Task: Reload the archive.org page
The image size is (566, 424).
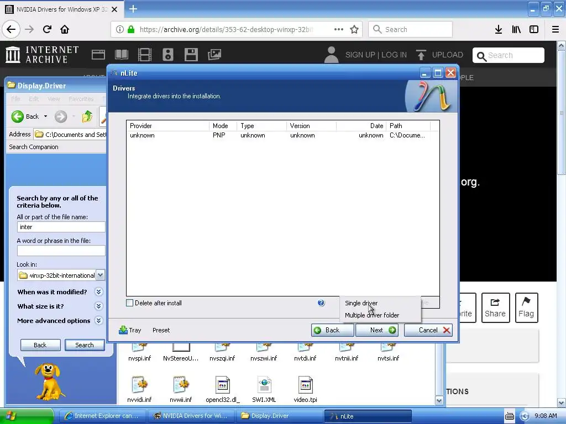Action: 47,29
